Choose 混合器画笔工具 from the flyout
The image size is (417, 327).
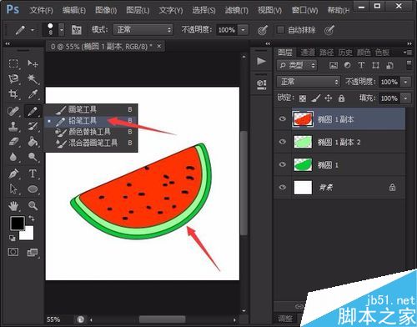coord(91,143)
